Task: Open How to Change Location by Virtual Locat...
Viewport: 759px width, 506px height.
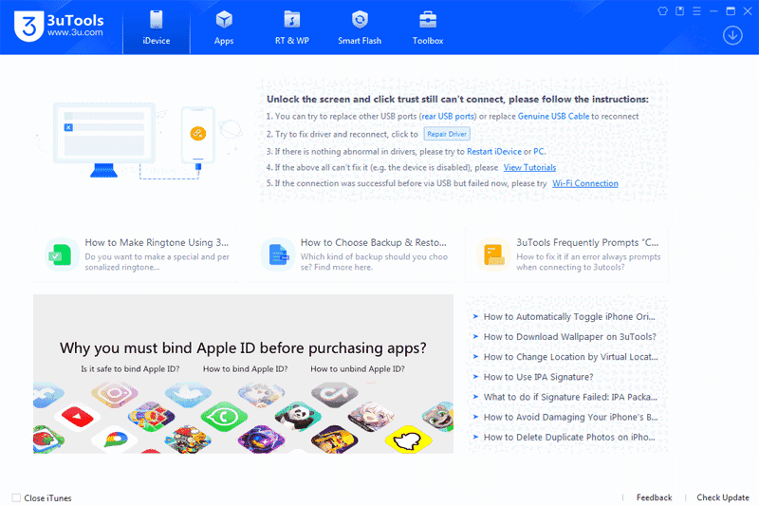Action: [x=570, y=357]
